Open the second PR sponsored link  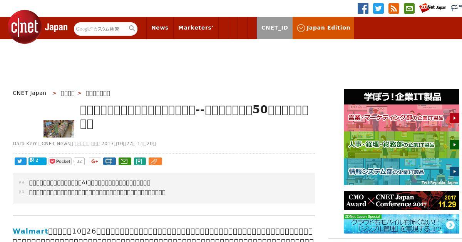pos(97,192)
